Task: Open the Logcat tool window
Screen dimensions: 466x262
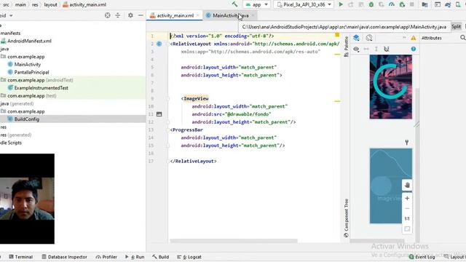Action: (x=189, y=257)
